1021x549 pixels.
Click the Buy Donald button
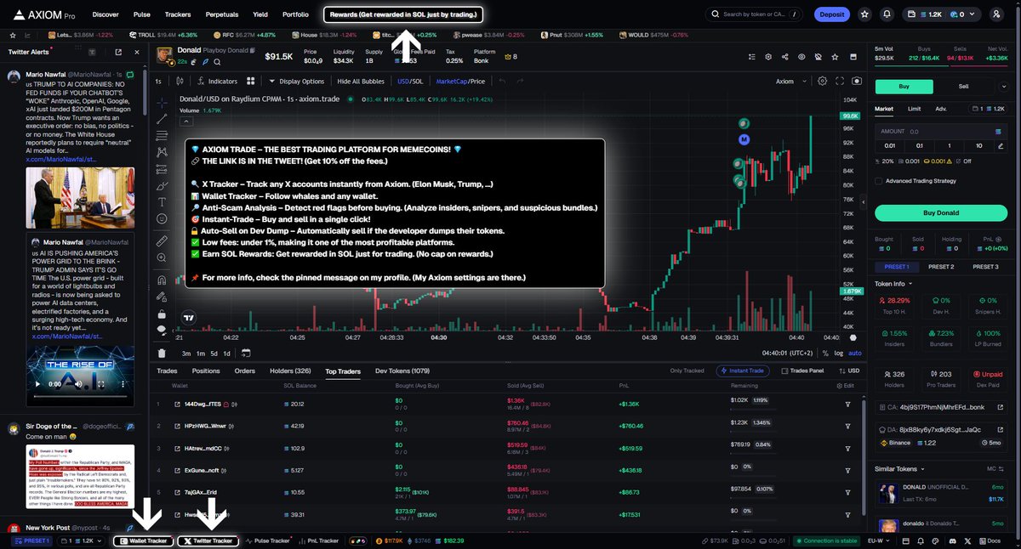[x=940, y=212]
